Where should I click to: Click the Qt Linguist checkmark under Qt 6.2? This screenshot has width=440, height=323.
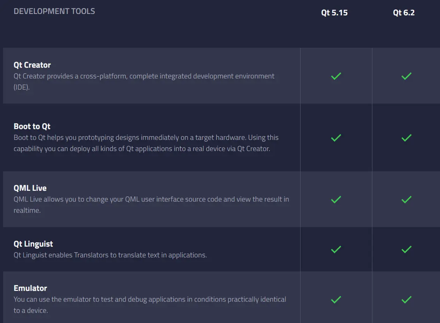406,249
